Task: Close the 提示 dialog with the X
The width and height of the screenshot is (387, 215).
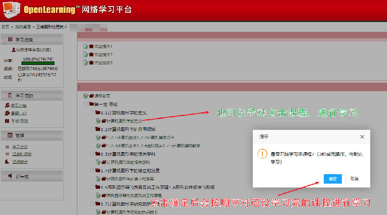Action: point(362,137)
